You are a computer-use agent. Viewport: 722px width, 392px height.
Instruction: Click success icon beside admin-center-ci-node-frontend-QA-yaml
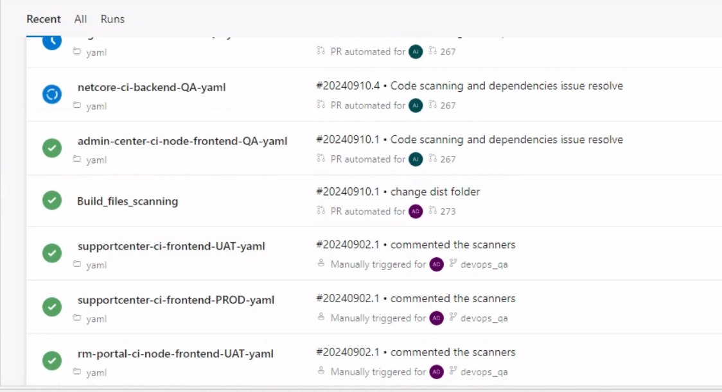tap(52, 148)
